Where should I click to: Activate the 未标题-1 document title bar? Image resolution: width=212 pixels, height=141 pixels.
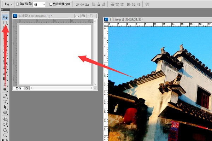tap(43, 16)
